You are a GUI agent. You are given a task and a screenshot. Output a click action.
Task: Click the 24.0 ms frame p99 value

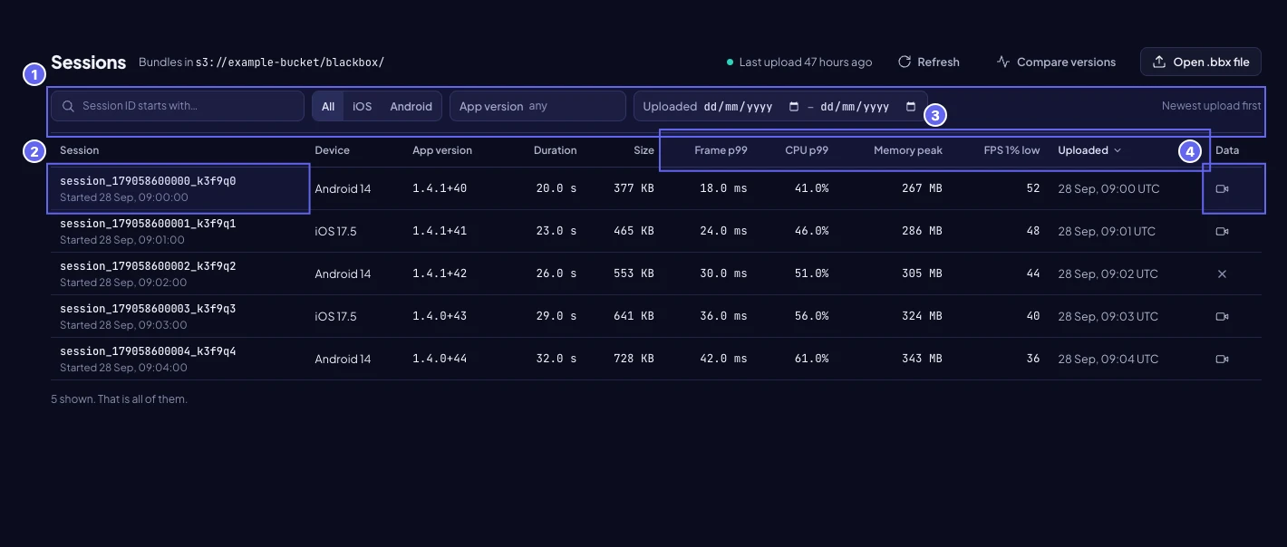click(x=723, y=231)
